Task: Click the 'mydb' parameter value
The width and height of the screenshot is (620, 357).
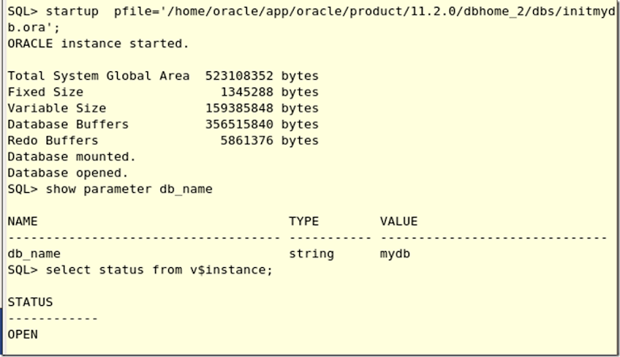Action: pyautogui.click(x=395, y=253)
